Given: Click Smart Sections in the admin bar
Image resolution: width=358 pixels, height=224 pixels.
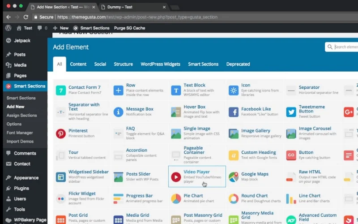Looking at the screenshot, I should coord(91,28).
